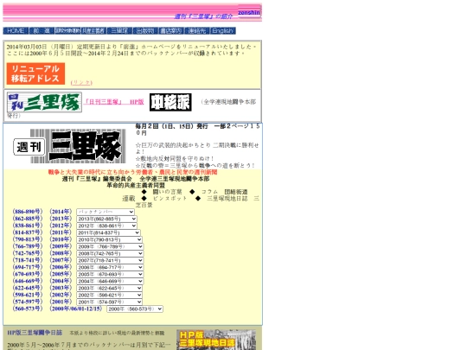This screenshot has height=350, width=467.
Task: Click the 三里塚現地日誌 section label
Action: (x=227, y=199)
